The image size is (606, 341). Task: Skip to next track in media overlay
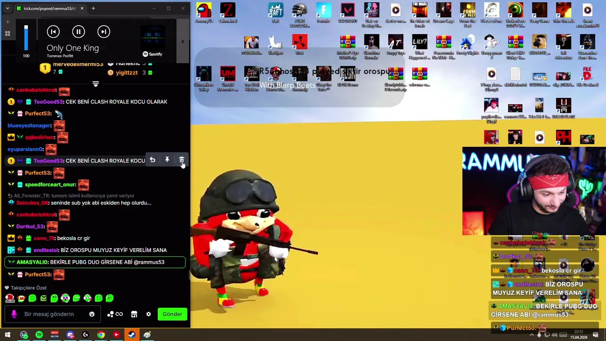click(x=104, y=32)
